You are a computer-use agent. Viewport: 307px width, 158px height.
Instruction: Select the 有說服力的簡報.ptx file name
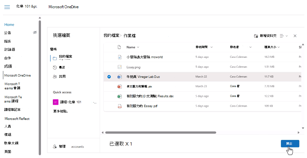click(139, 86)
